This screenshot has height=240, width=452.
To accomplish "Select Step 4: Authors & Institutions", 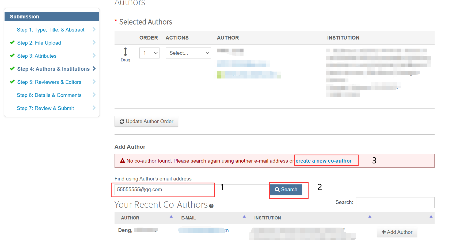I will pyautogui.click(x=54, y=69).
